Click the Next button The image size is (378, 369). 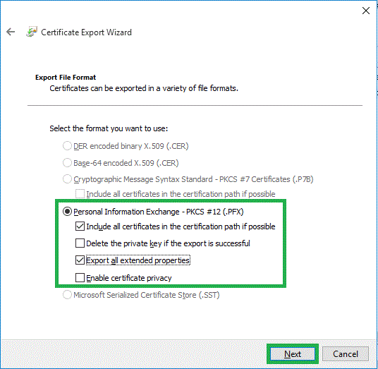293,354
